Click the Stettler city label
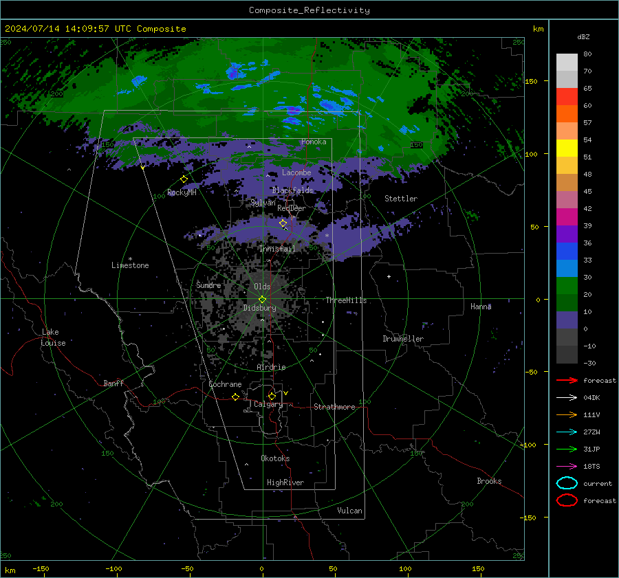Image resolution: width=619 pixels, height=578 pixels. pos(401,199)
